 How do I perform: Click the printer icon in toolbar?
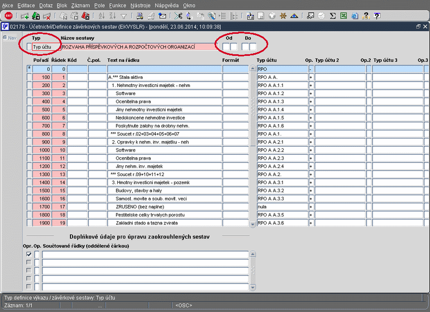click(140, 16)
